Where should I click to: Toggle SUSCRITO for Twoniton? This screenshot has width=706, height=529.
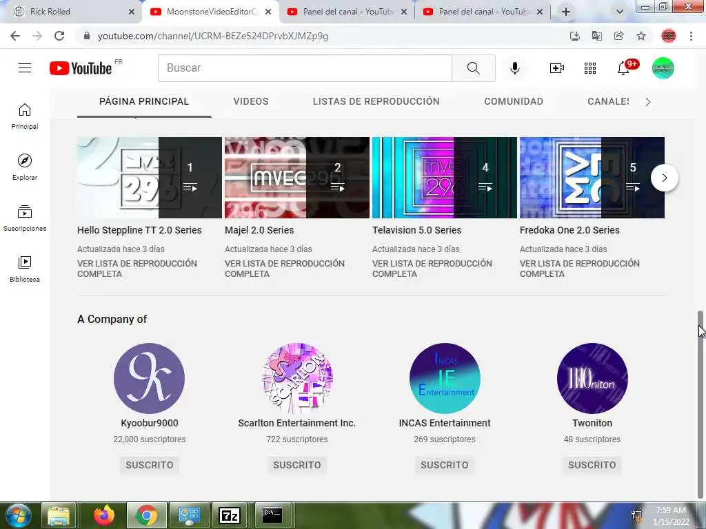(x=592, y=465)
